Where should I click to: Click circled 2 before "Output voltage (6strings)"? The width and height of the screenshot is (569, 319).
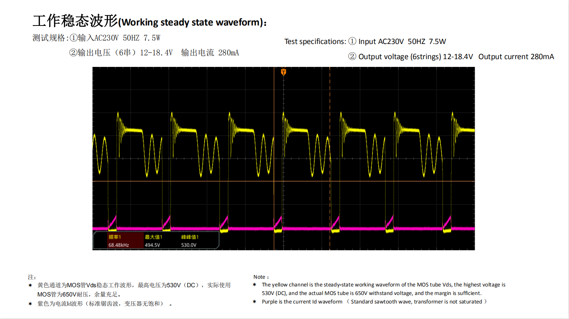(x=352, y=57)
